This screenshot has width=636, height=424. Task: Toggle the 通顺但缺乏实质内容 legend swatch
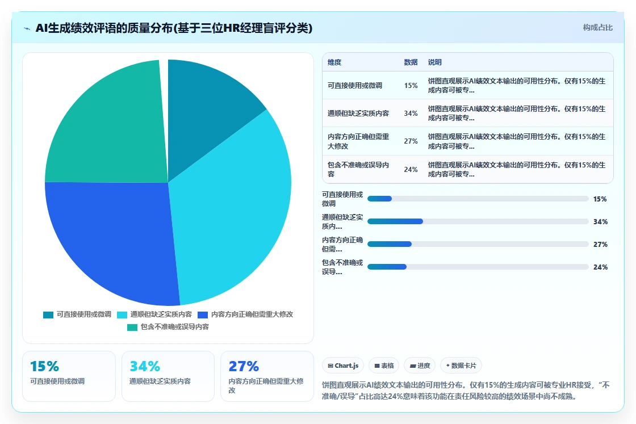click(122, 315)
